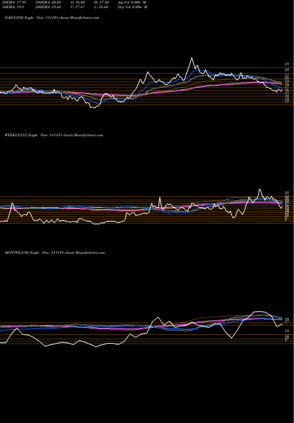The height and width of the screenshot is (423, 294).
Task: Click the Day Vol: 0.004 M text
Action: point(132,7)
